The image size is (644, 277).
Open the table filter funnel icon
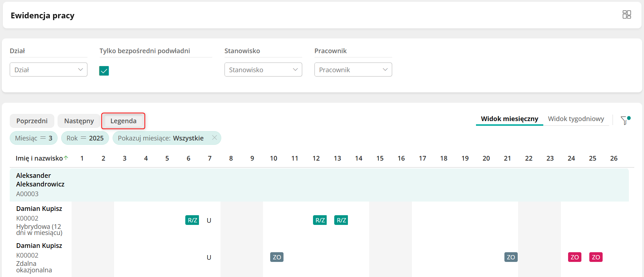tap(625, 120)
